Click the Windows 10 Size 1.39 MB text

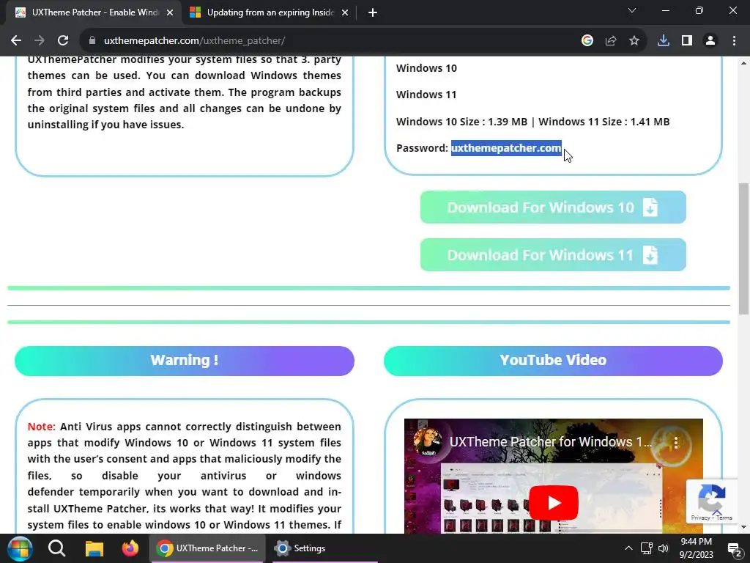(461, 122)
